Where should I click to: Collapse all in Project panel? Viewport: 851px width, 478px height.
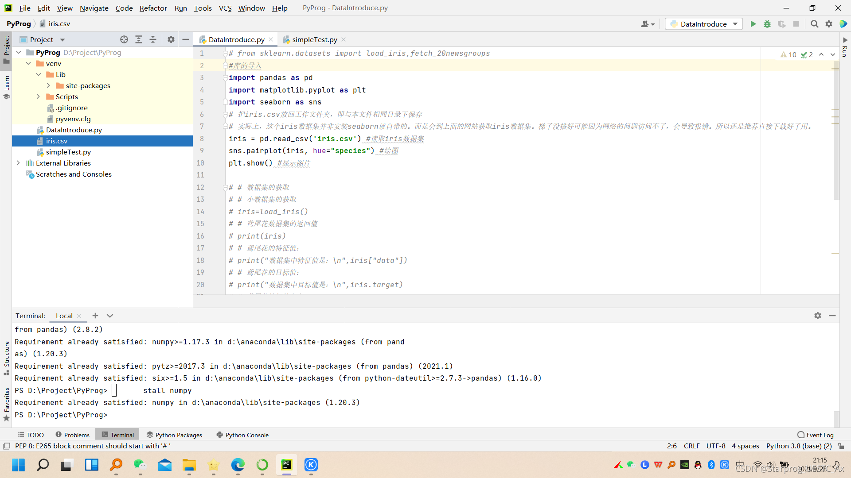[x=153, y=39]
